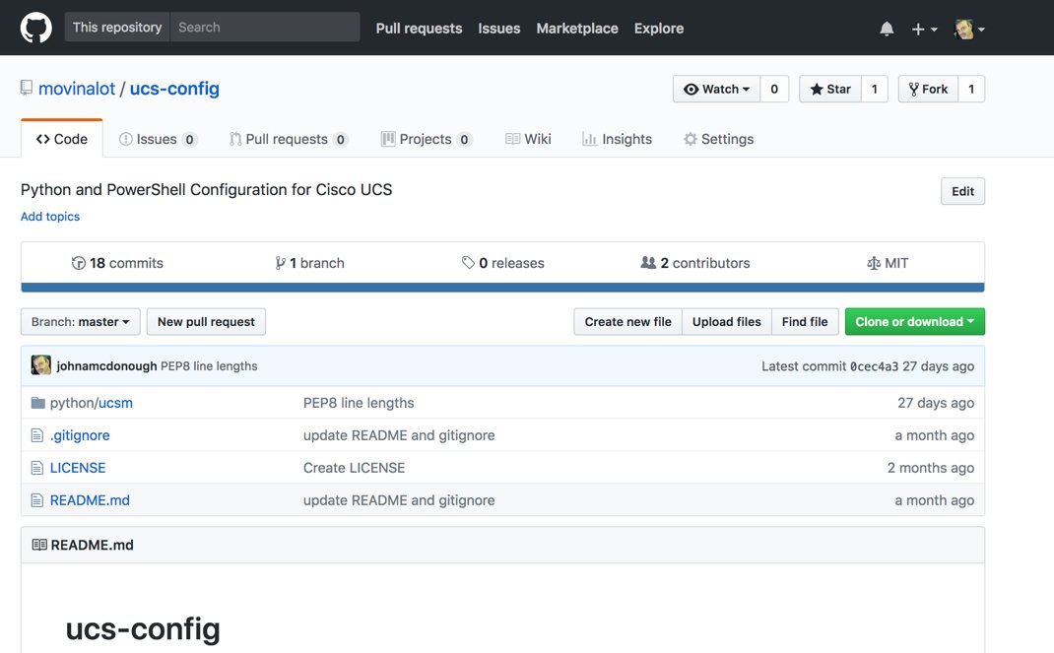
Task: Click the releases tag icon
Action: [x=469, y=263]
